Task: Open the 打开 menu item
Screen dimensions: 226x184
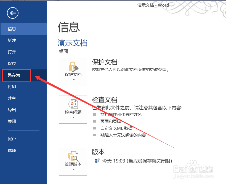Action: [23, 52]
